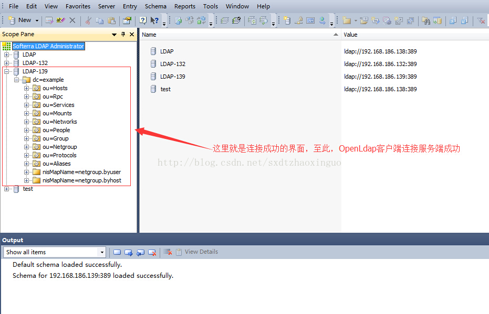Open the Entry menu
The width and height of the screenshot is (489, 314).
point(130,6)
